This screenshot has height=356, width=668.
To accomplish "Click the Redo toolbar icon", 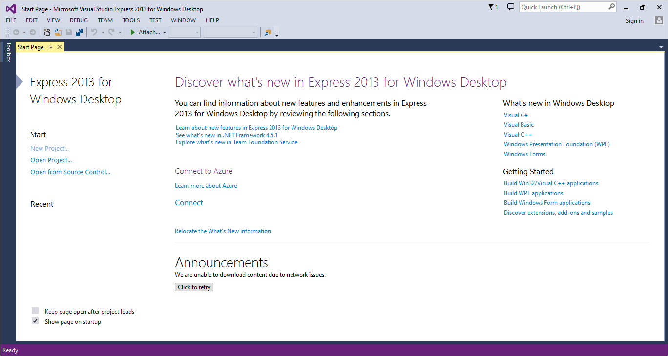I will (x=111, y=32).
